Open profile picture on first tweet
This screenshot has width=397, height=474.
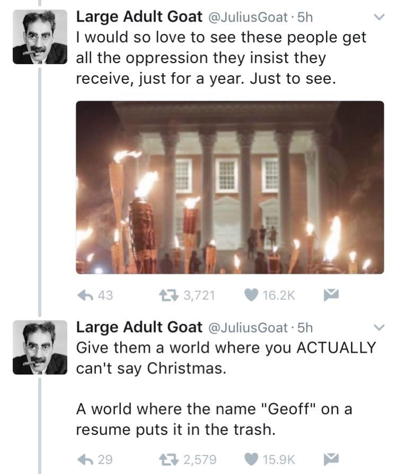[x=40, y=37]
